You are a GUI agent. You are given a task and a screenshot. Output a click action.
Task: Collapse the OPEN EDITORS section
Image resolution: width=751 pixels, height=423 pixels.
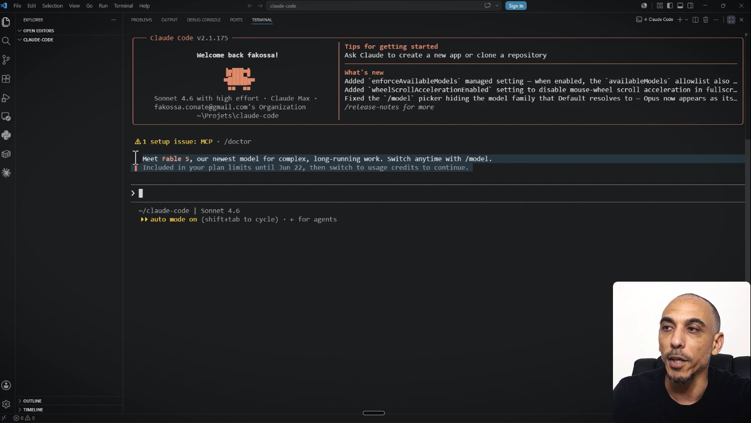coord(69,31)
